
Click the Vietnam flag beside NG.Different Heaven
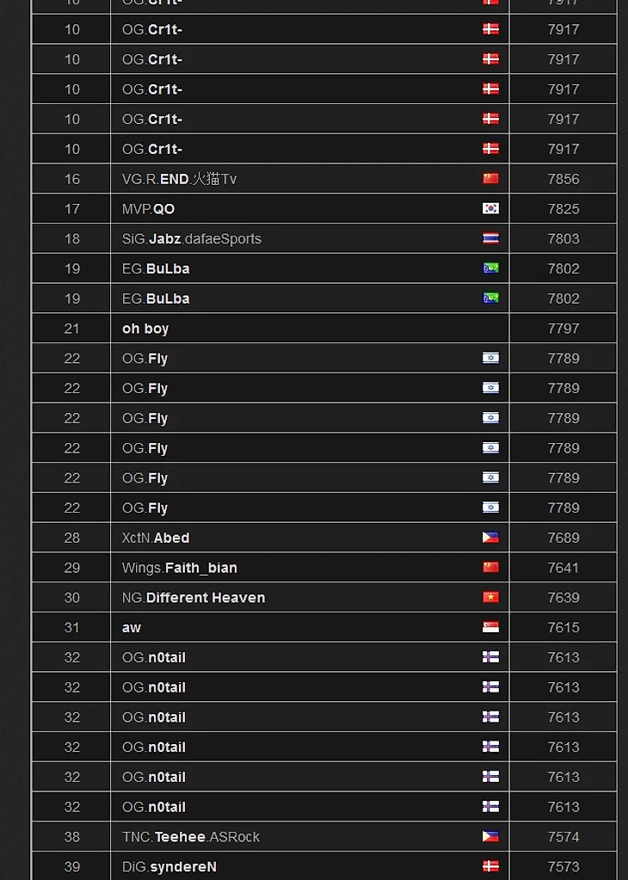tap(490, 597)
